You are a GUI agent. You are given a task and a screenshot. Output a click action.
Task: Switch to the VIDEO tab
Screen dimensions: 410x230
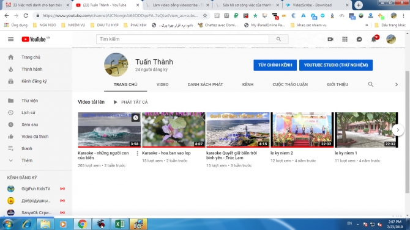pyautogui.click(x=162, y=84)
